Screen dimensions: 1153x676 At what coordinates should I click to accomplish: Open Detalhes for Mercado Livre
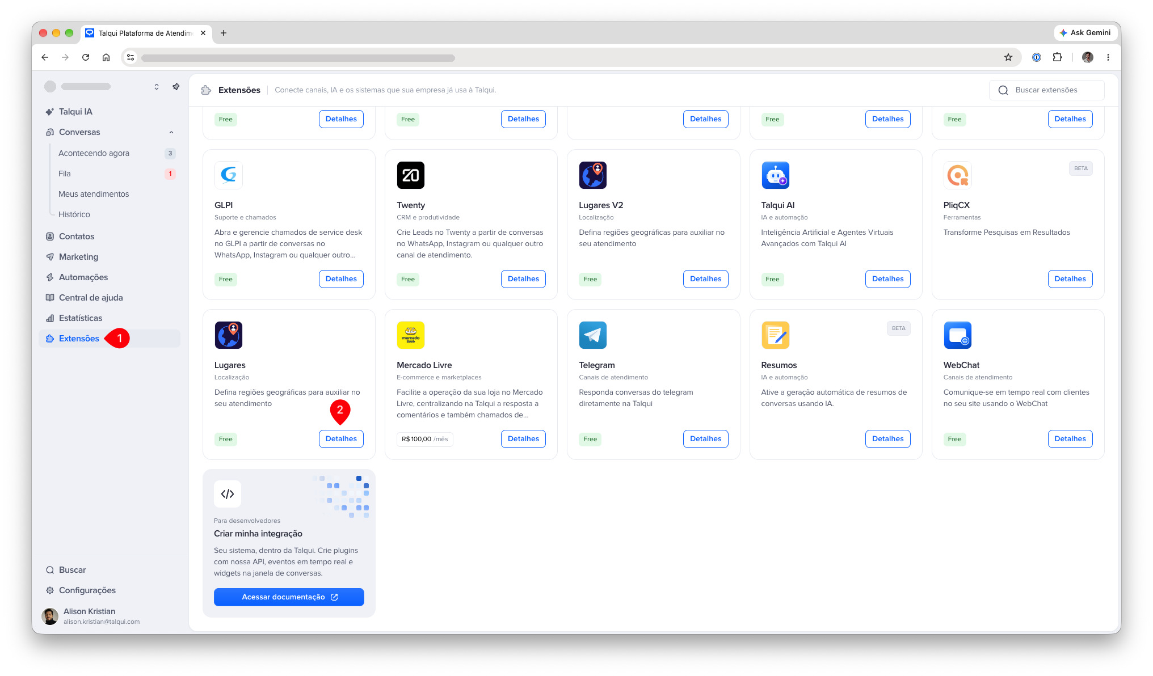click(x=523, y=439)
